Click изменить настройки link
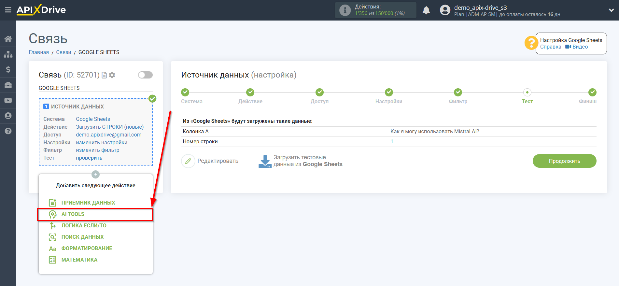Image resolution: width=619 pixels, height=286 pixels. (102, 142)
